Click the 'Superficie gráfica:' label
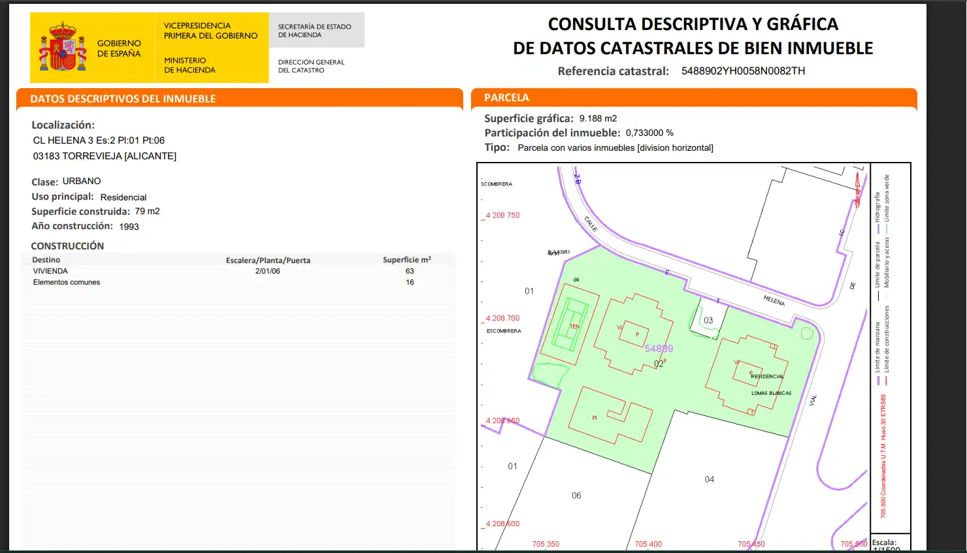Screen dimensions: 967x553 [529, 118]
